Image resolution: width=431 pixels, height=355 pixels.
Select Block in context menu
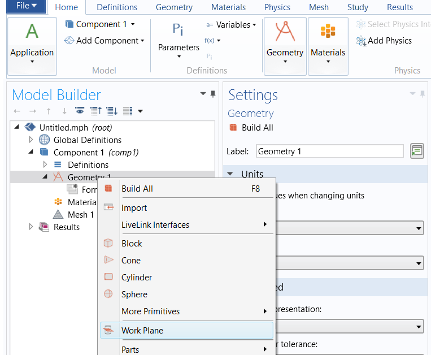(187, 244)
